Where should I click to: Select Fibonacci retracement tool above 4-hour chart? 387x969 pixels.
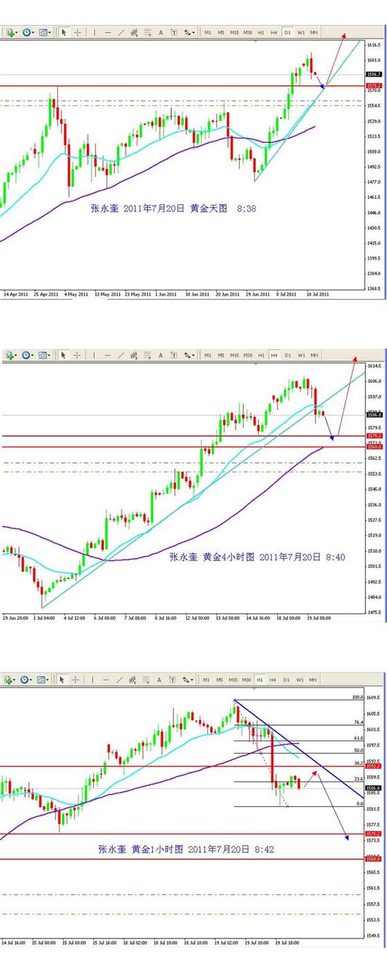[148, 355]
